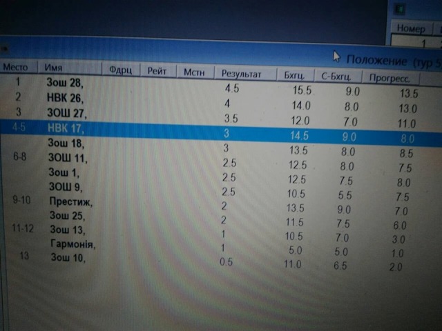Click place value 4-5
Image resolution: width=442 pixels, height=331 pixels.
(19, 127)
